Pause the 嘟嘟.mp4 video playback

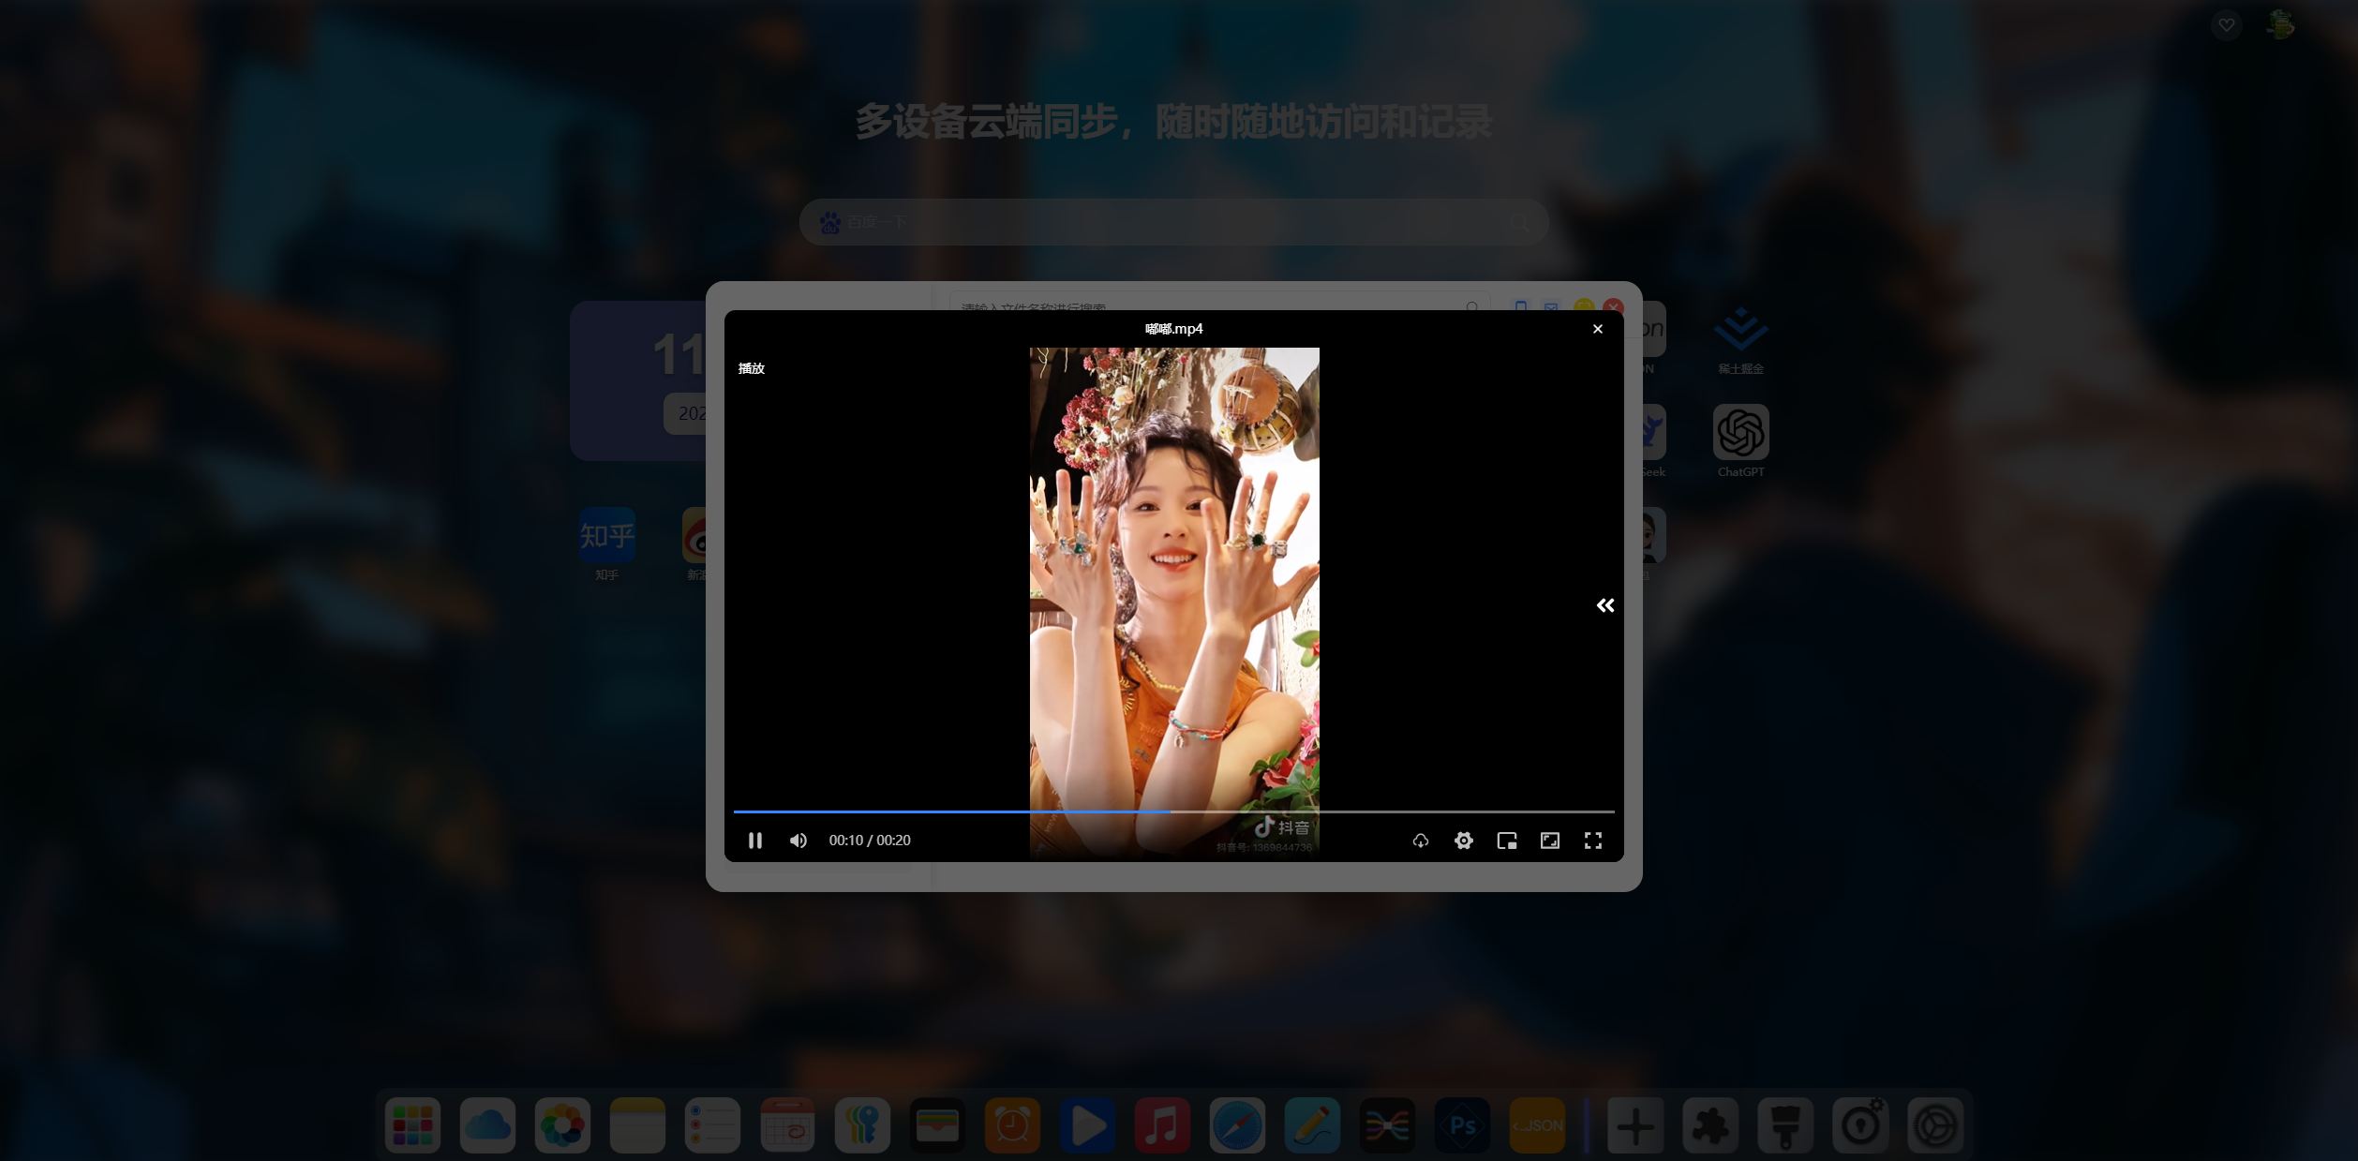pos(754,841)
